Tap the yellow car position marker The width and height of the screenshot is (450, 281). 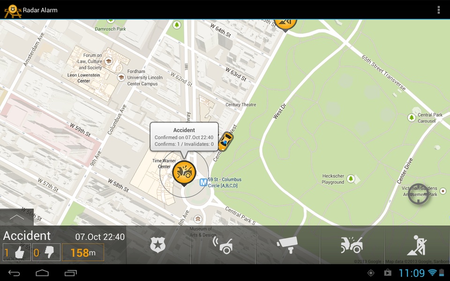[225, 141]
